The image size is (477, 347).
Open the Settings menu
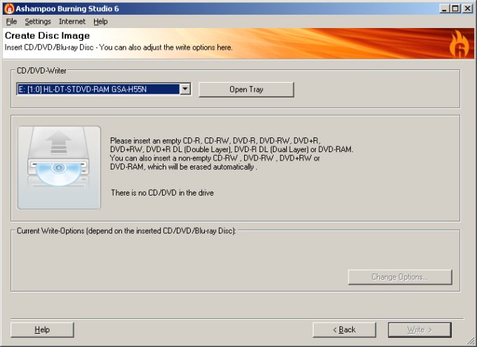tap(38, 22)
